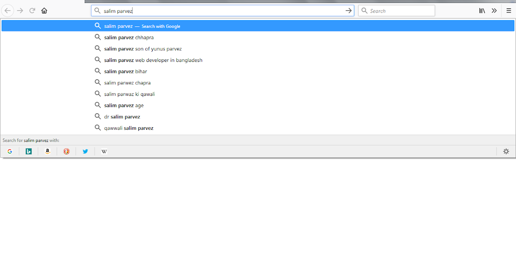Select the Bing search engine icon
The height and width of the screenshot is (271, 516).
click(x=28, y=151)
